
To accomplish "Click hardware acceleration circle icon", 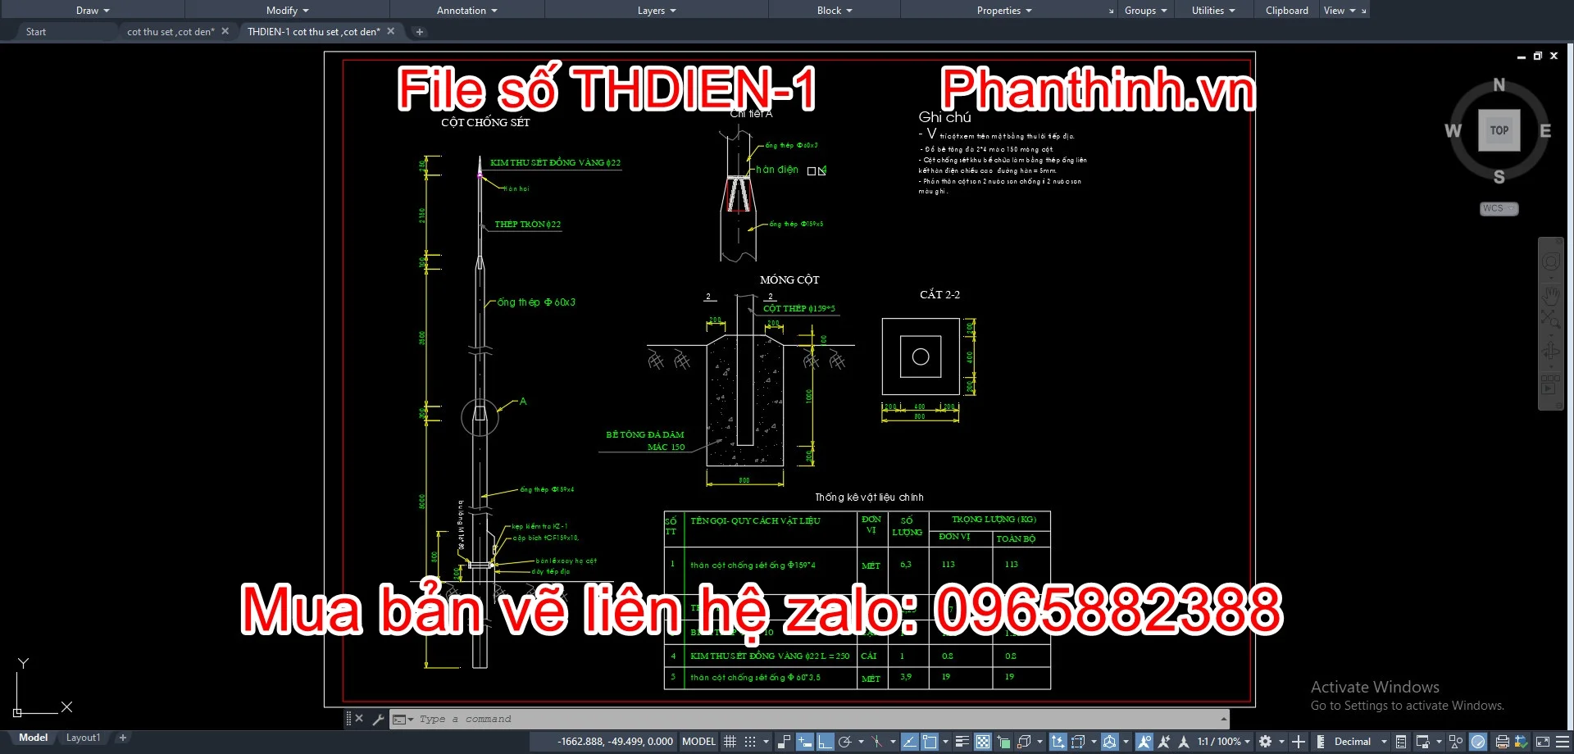I will [1477, 742].
